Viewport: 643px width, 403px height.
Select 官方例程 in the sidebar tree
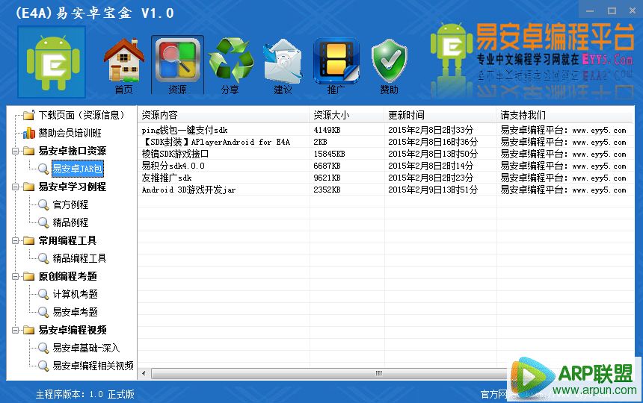(70, 204)
